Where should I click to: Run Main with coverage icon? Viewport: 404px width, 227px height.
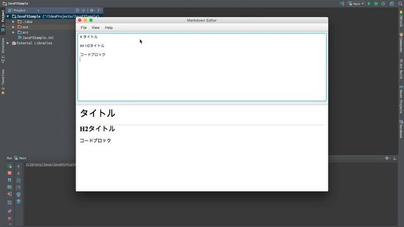click(383, 4)
